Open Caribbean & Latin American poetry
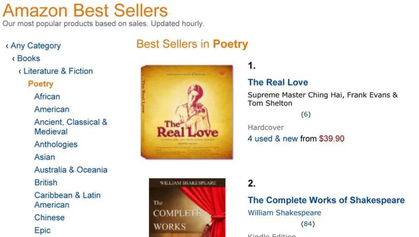 [67, 195]
